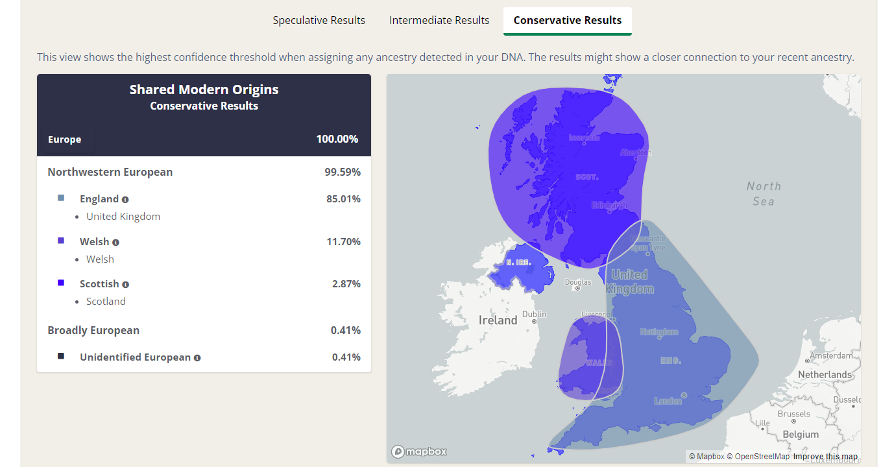Click the England color swatch square
Image resolution: width=881 pixels, height=467 pixels.
click(61, 198)
